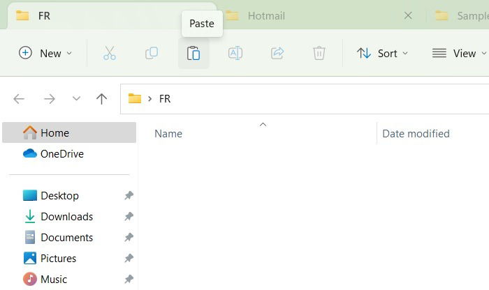Viewport: 489px width, 290px height.
Task: Go forward with the right arrow
Action: pyautogui.click(x=50, y=99)
